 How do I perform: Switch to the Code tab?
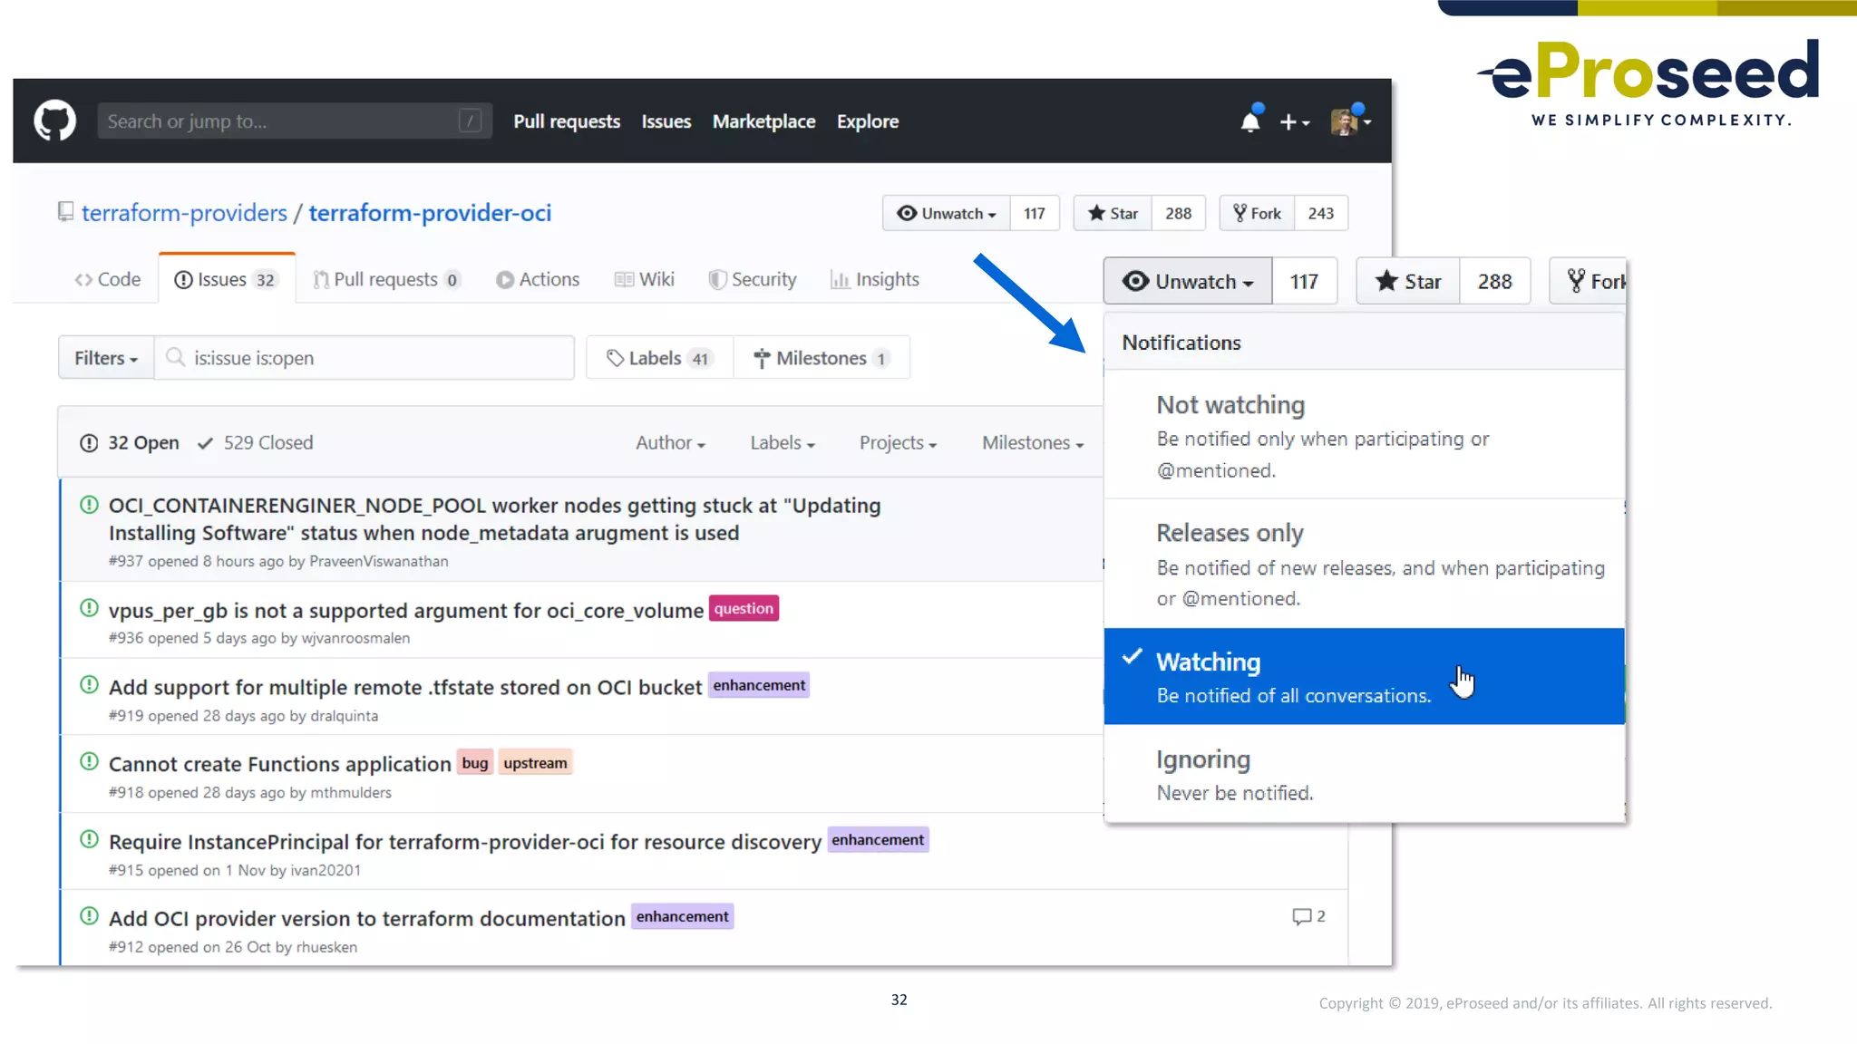point(108,279)
